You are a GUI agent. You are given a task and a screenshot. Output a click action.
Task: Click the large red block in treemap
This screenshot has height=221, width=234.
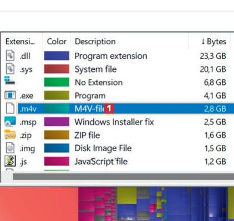pyautogui.click(x=39, y=204)
